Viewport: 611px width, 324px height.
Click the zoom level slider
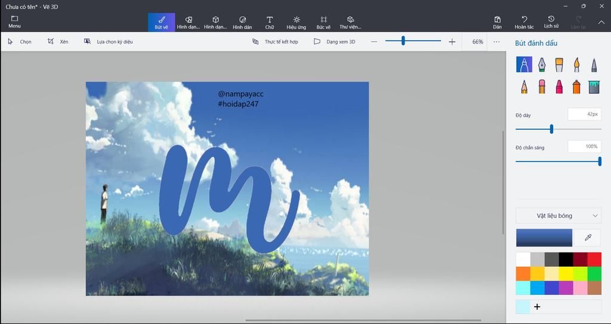[413, 41]
